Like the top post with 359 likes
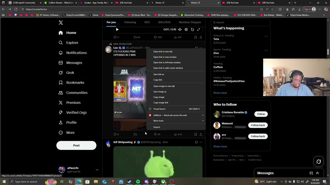The image size is (330, 185). [158, 37]
